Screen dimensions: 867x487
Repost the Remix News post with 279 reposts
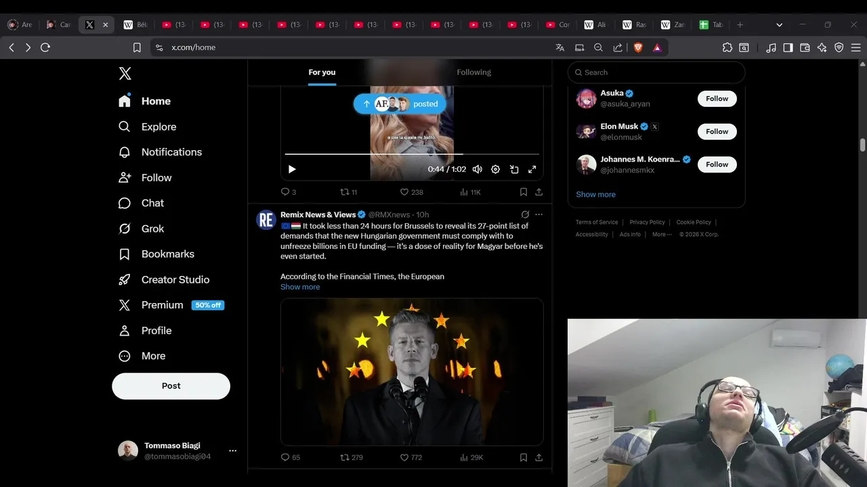[x=352, y=457]
